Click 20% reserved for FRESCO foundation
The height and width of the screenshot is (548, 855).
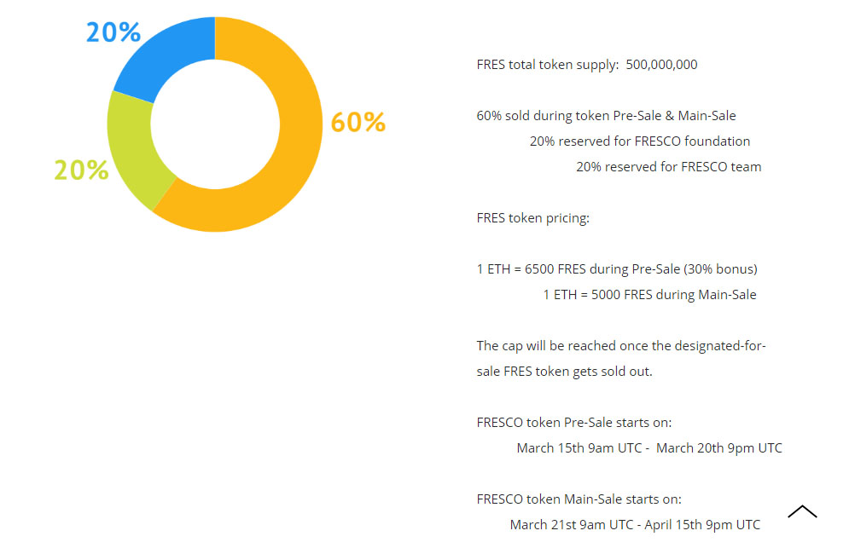(640, 141)
